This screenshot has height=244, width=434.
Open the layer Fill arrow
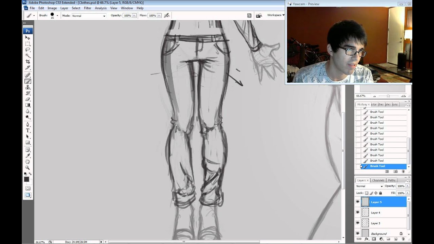click(408, 193)
